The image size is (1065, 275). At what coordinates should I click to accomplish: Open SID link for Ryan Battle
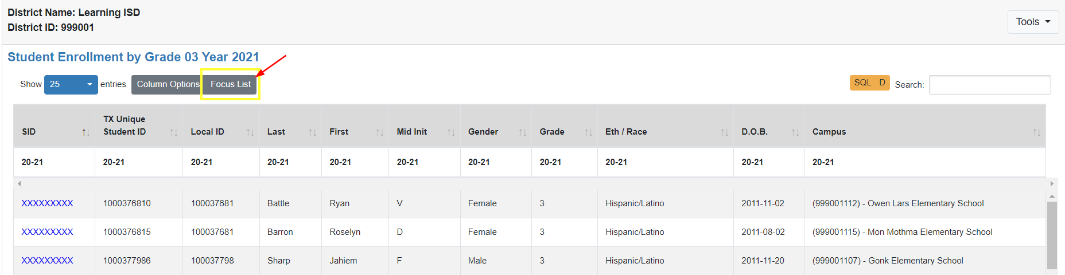tap(47, 203)
